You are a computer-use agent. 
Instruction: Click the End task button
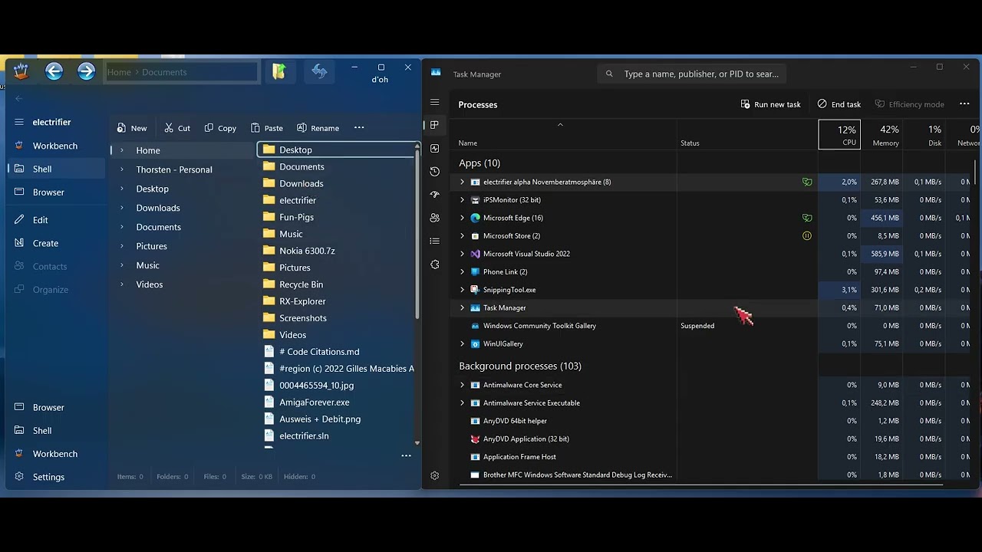click(839, 104)
